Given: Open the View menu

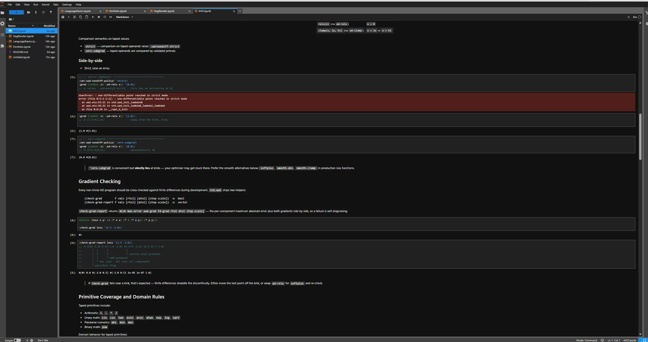Looking at the screenshot, I should click(x=27, y=4).
